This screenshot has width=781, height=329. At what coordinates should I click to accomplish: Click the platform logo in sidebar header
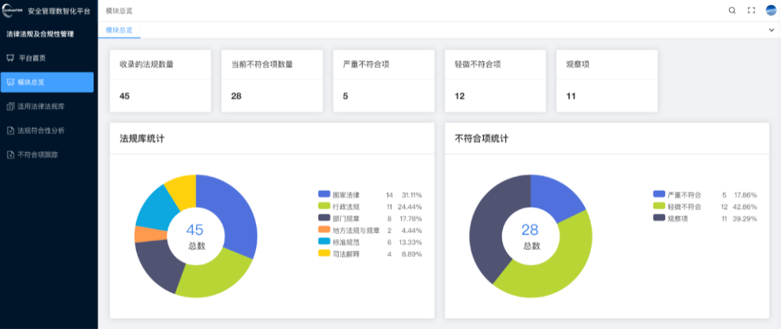click(13, 11)
